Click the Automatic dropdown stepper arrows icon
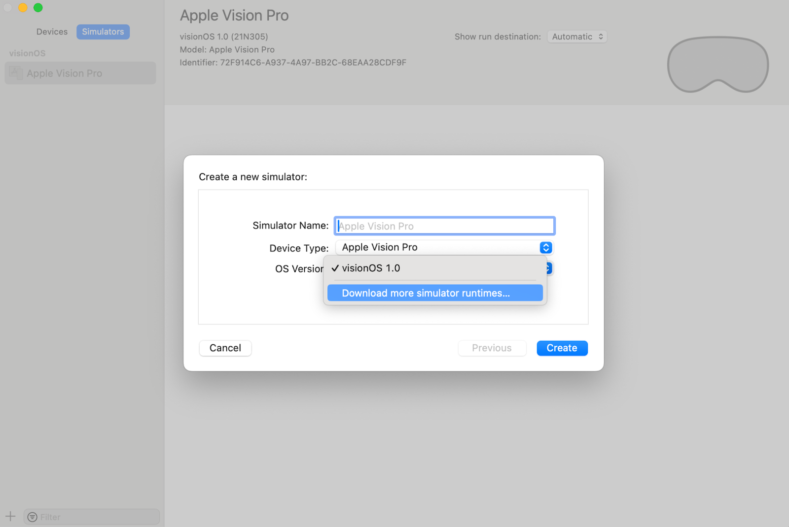 click(601, 36)
